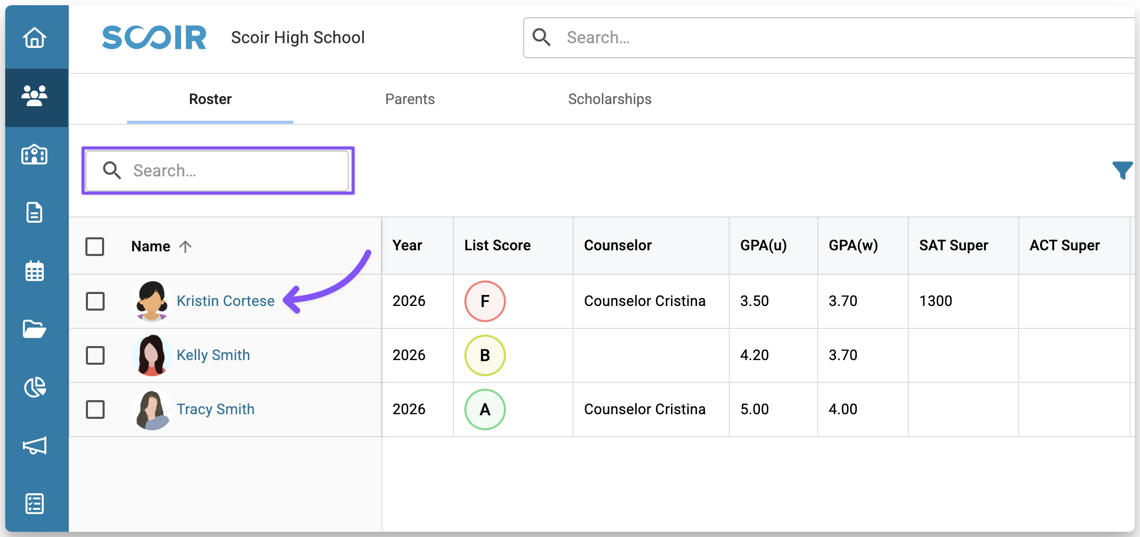
Task: Open the megaphone Announcements icon
Action: 34,445
